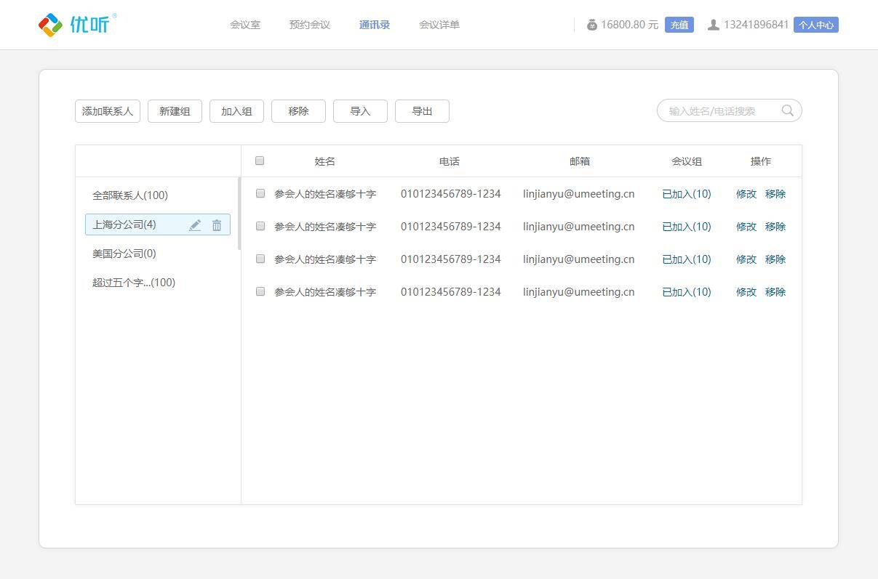
Task: Check the third contact row checkbox
Action: tap(260, 259)
